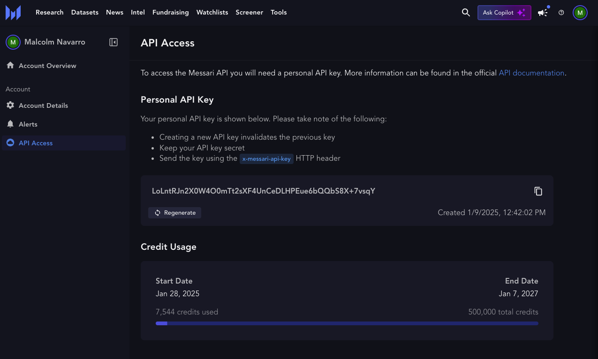
Task: Select the API key string text
Action: click(x=264, y=191)
